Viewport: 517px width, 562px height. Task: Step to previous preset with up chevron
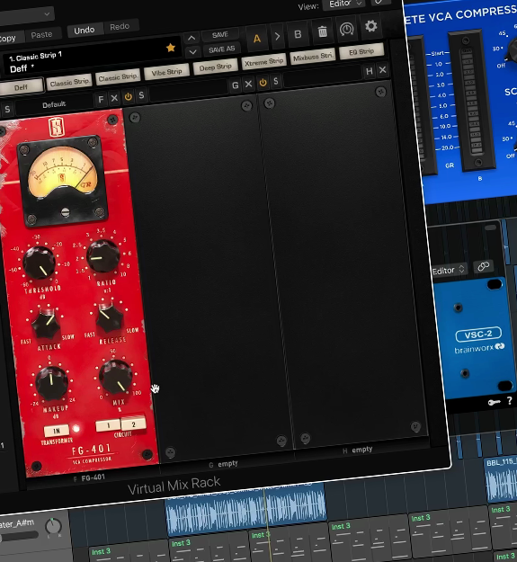point(192,39)
